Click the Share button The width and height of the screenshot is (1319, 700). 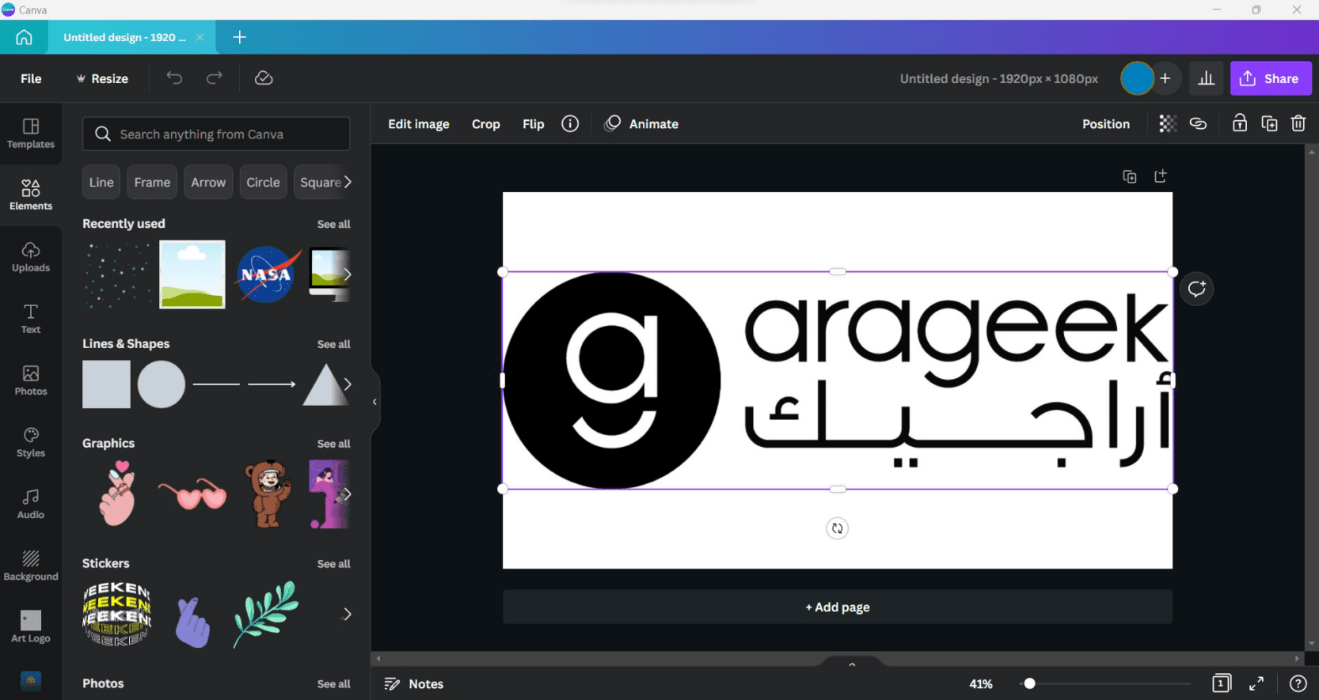click(1271, 78)
